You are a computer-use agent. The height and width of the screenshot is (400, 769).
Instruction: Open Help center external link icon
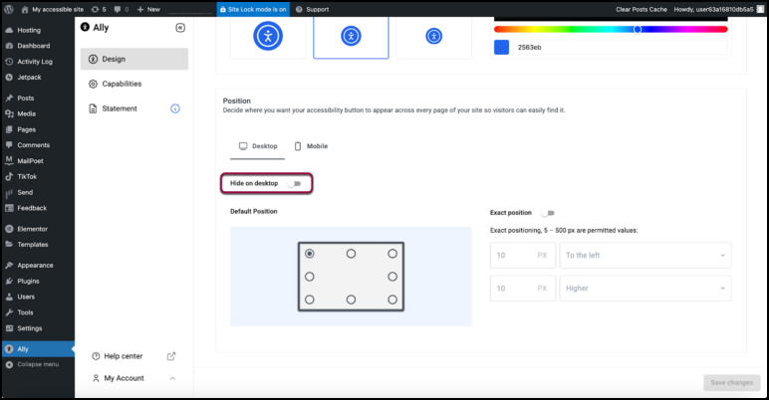click(x=170, y=356)
